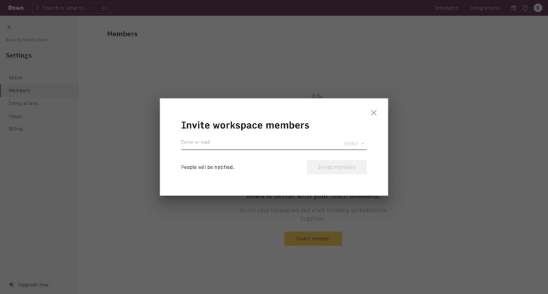Viewport: 548px width, 294px height.
Task: Click the yellow Invite member button
Action: (x=313, y=239)
